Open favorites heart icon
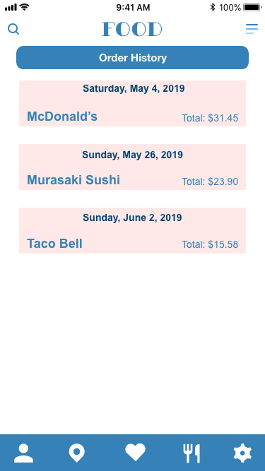The height and width of the screenshot is (471, 265). click(x=135, y=453)
